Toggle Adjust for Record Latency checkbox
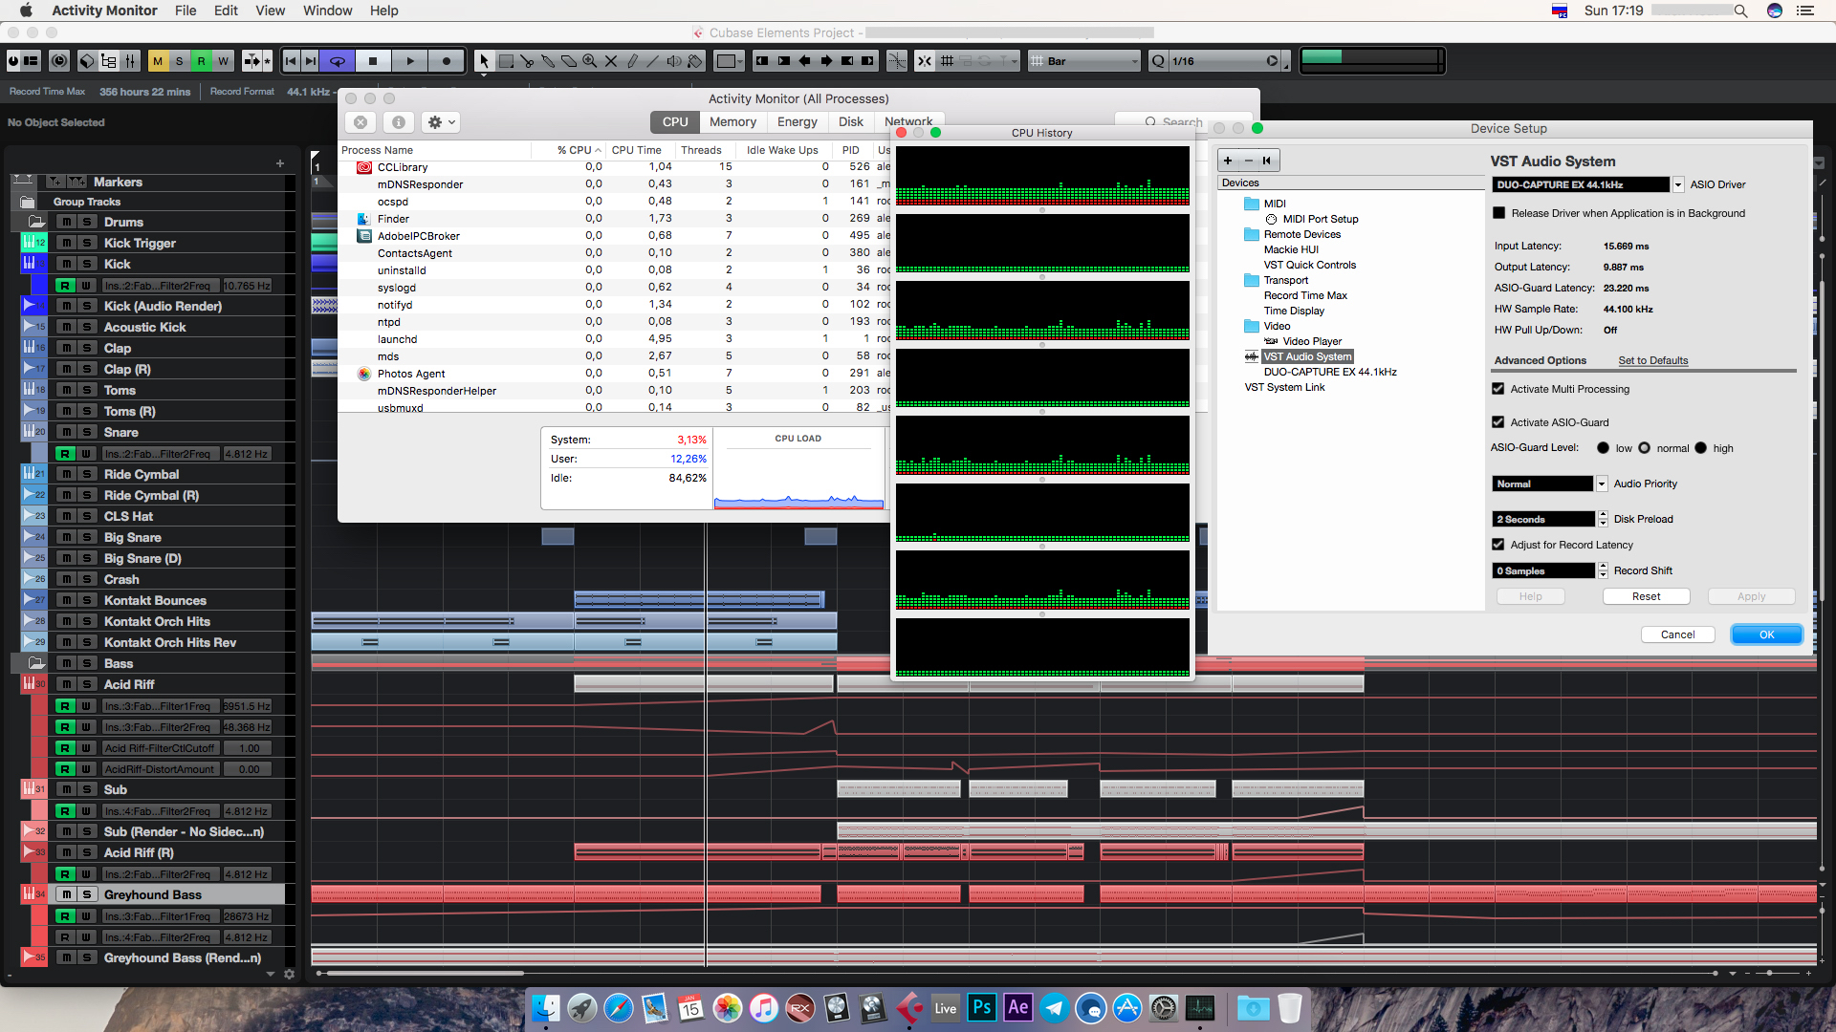Screen dimensions: 1836x1032 1498,545
